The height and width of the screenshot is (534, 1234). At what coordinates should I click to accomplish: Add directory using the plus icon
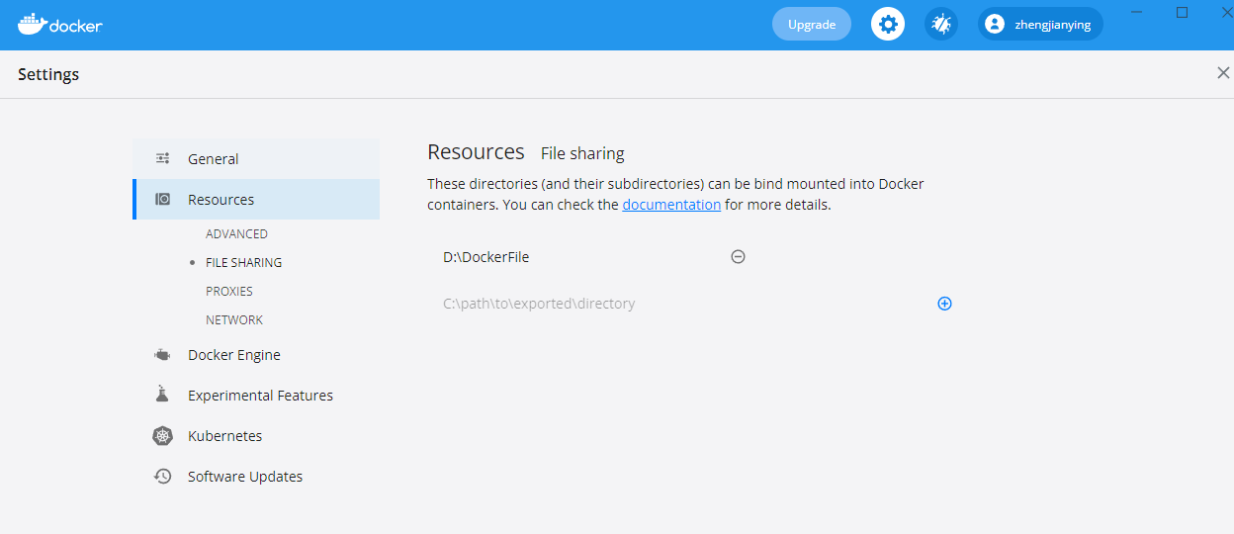[944, 304]
